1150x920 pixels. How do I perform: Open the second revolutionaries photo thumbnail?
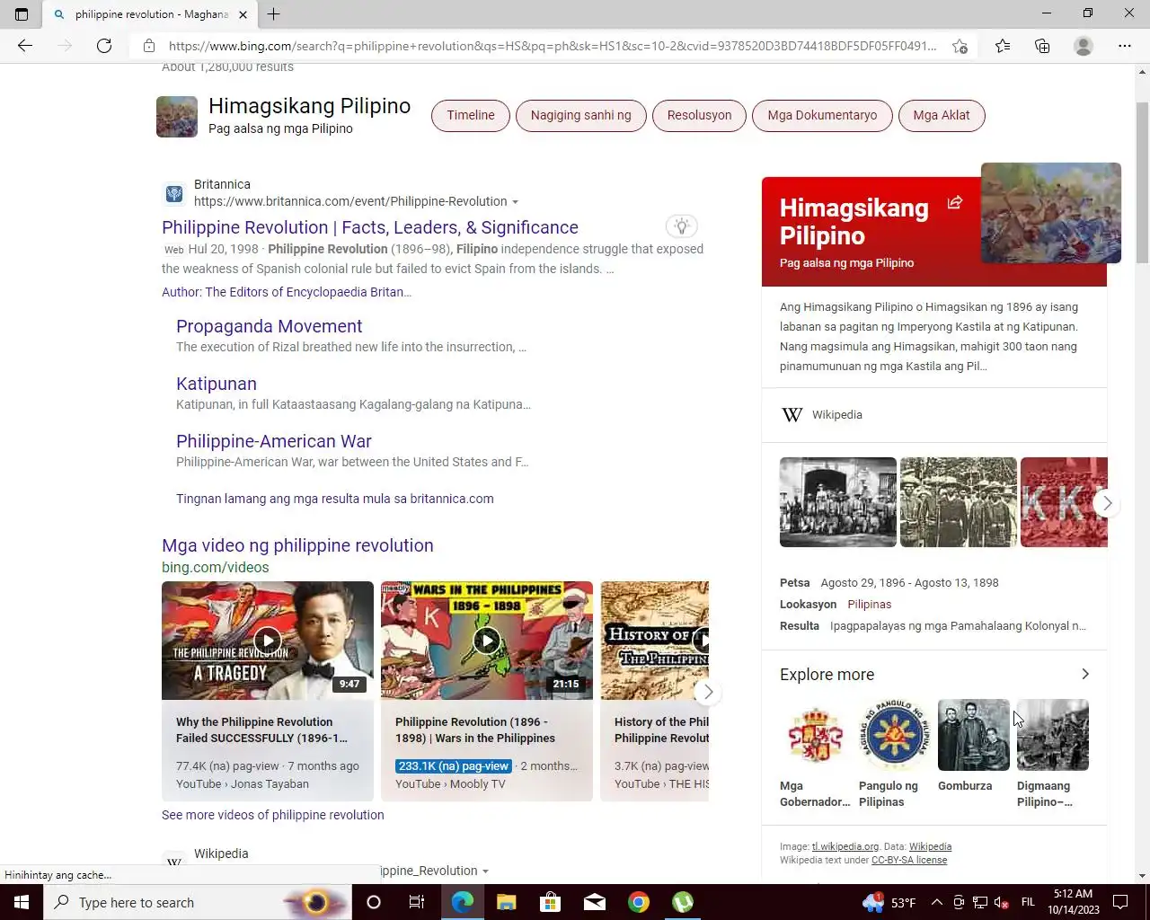point(959,502)
